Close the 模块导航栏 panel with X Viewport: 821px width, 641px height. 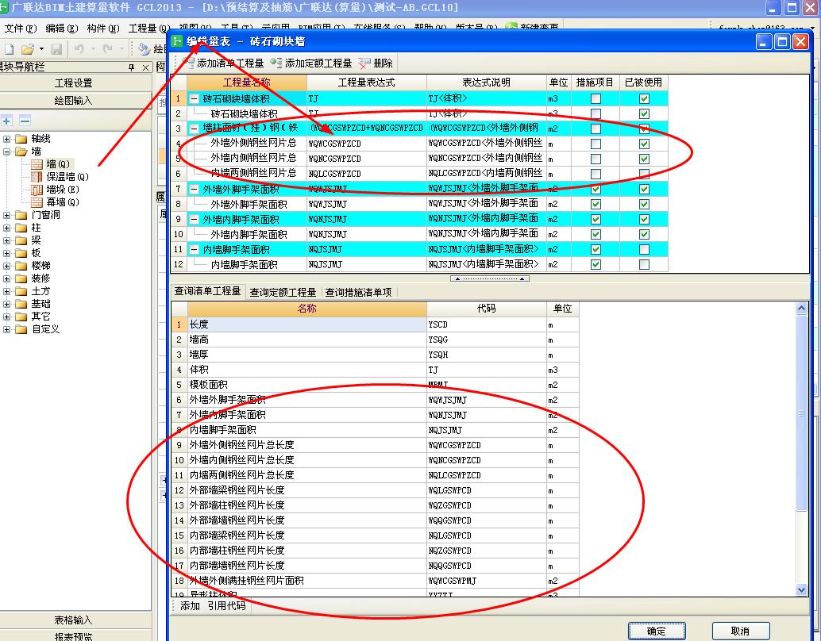click(145, 67)
